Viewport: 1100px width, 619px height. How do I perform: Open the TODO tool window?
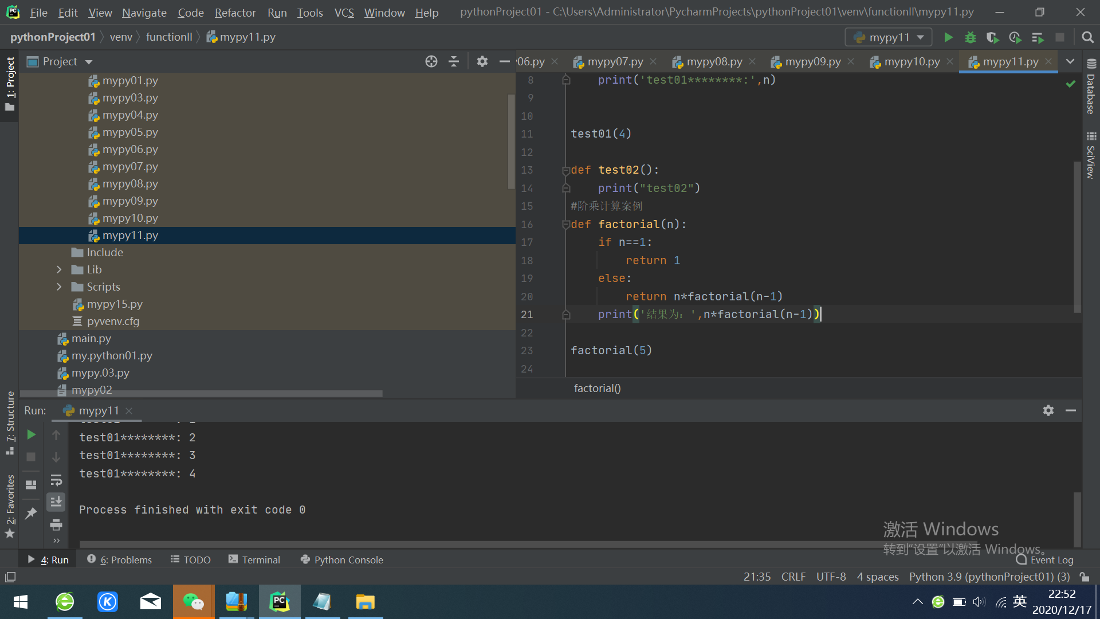(190, 559)
